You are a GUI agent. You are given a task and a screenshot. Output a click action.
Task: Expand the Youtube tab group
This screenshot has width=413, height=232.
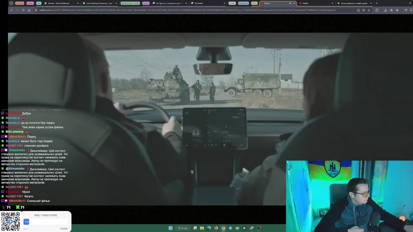coord(20,3)
